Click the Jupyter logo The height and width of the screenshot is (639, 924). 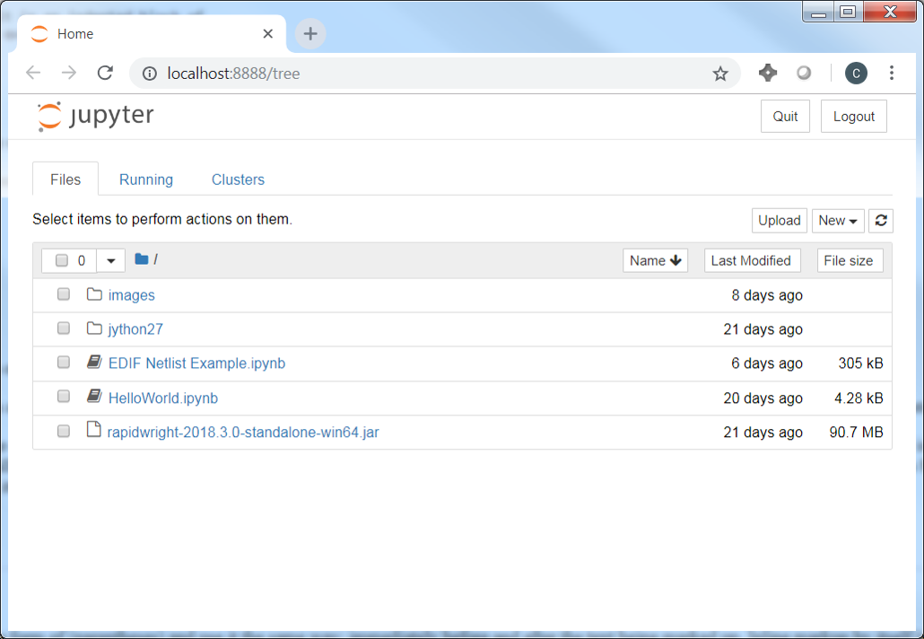pos(95,116)
